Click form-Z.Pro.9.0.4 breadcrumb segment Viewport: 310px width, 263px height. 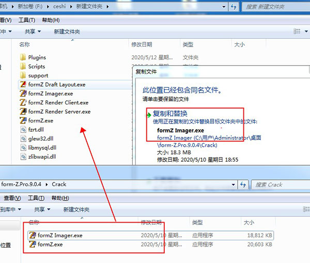coord(21,184)
